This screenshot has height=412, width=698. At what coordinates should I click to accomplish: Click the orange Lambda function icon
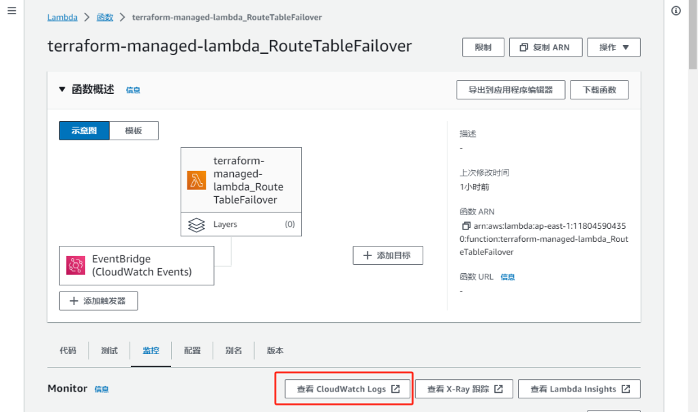click(196, 180)
